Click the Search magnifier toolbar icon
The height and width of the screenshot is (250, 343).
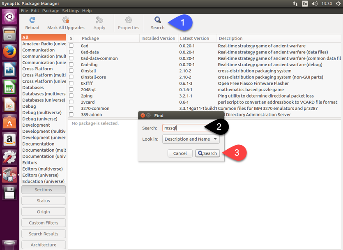158,20
